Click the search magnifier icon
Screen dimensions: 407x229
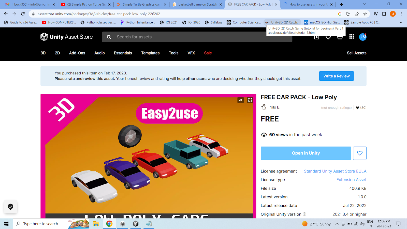(x=109, y=37)
